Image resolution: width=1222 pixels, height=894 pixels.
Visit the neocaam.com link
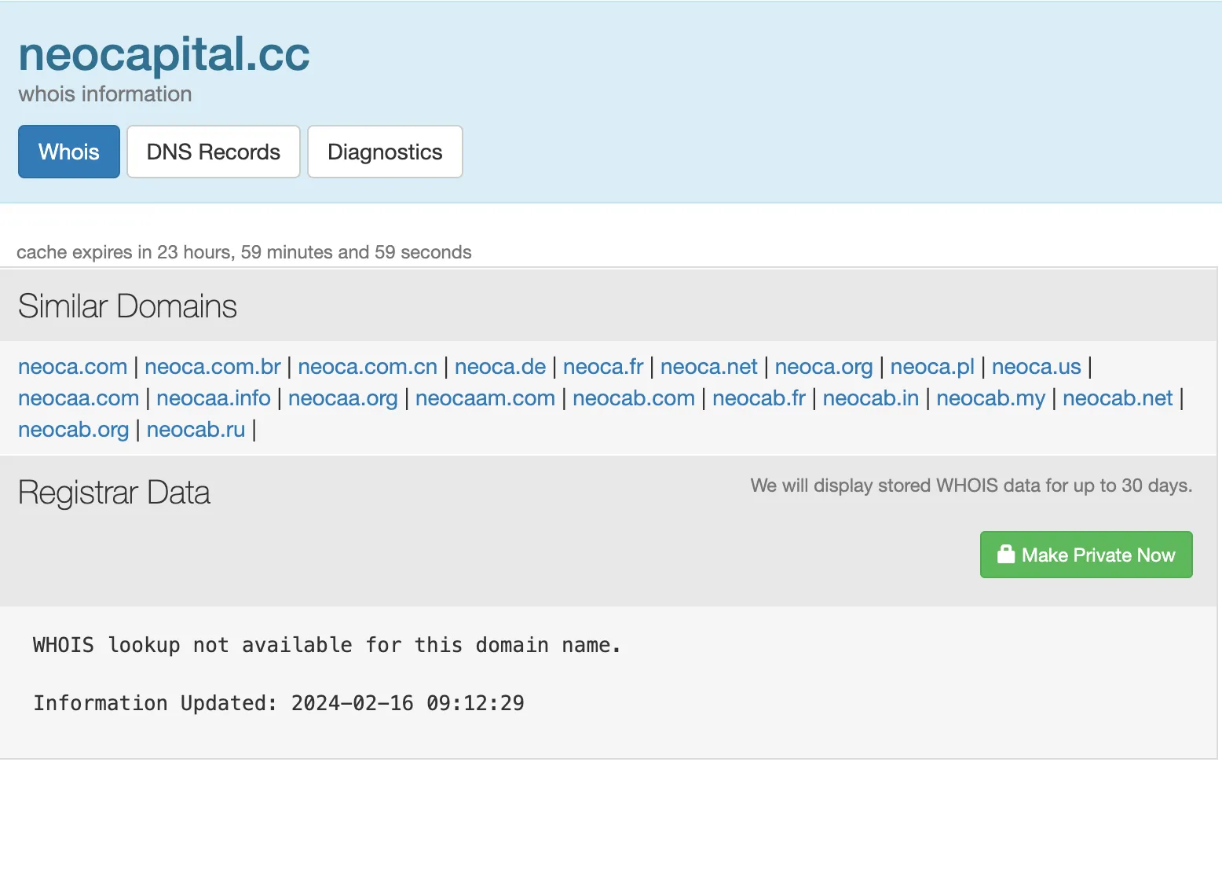tap(485, 398)
